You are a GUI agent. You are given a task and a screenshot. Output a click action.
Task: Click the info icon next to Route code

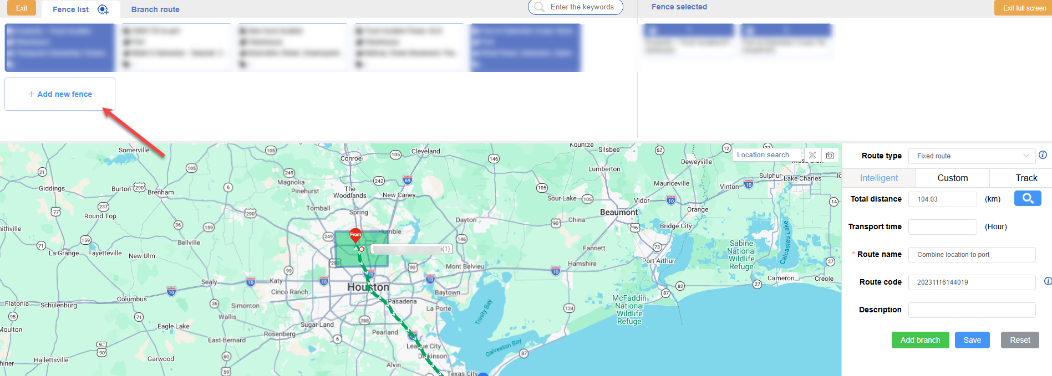1047,281
